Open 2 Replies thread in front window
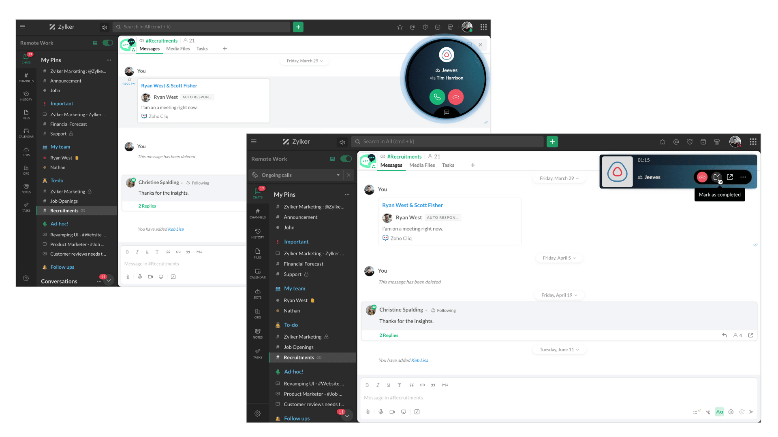Screen dimensions: 778x437 [x=389, y=335]
